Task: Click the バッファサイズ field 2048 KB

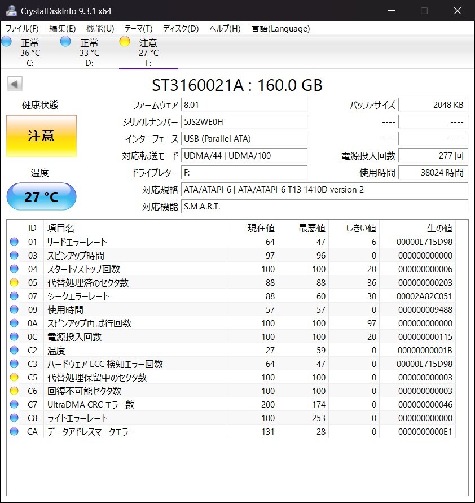Action: [433, 105]
